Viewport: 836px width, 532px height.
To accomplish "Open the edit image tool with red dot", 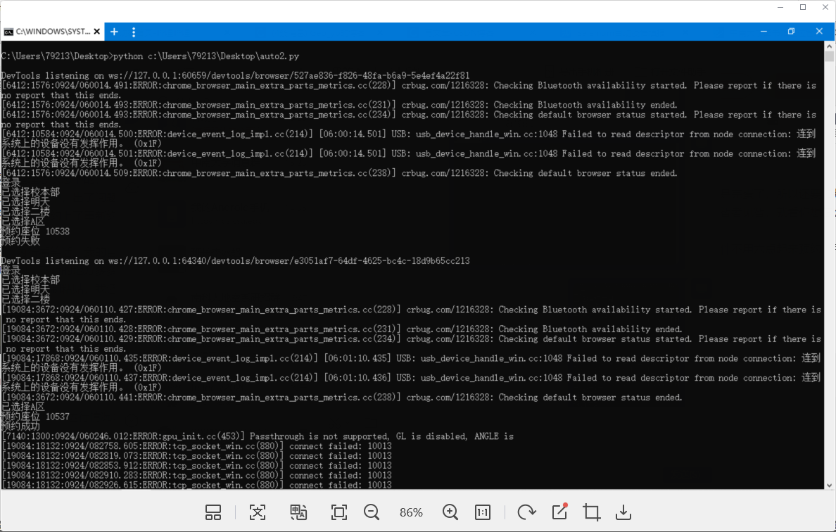I will pos(560,512).
